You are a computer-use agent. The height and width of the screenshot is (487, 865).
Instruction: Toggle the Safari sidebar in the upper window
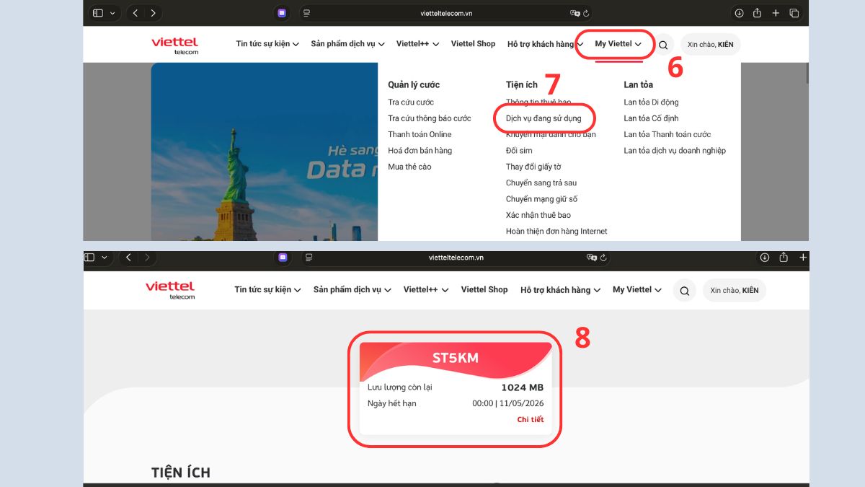point(98,13)
